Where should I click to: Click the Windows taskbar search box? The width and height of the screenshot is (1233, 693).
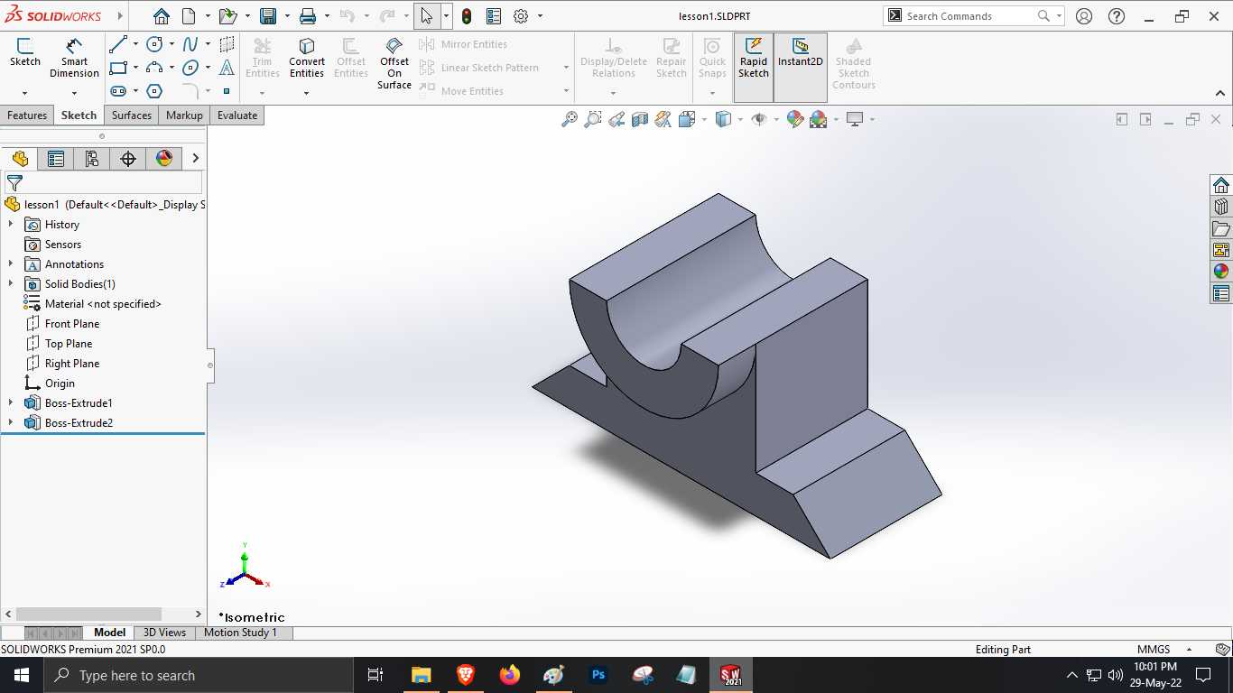[x=199, y=675]
